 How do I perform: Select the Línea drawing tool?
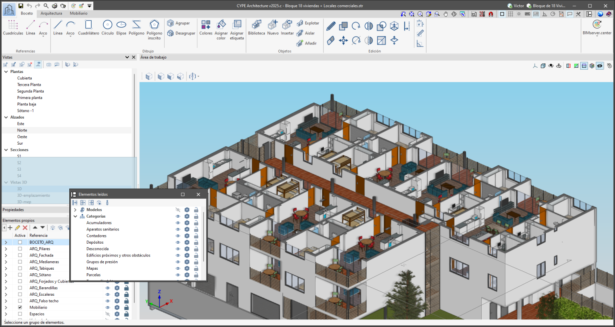(x=58, y=28)
